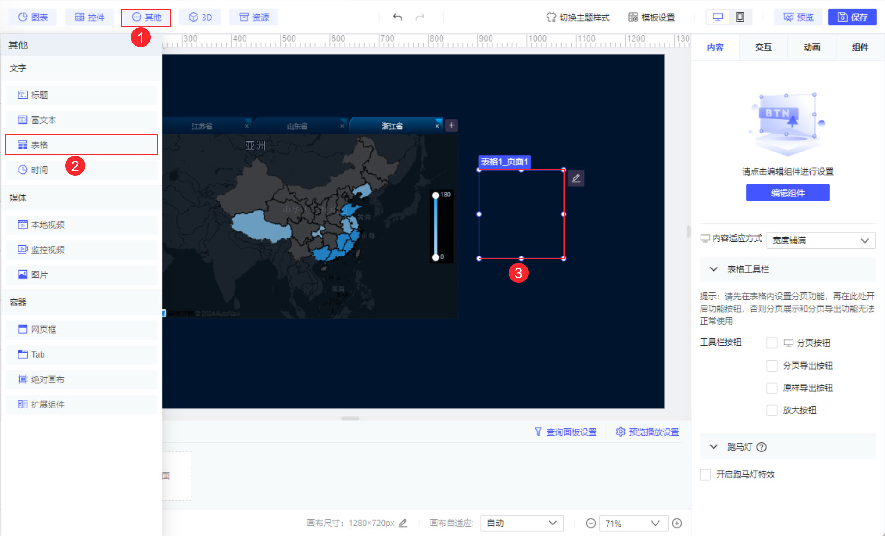
Task: Click the 保存 save button
Action: click(852, 17)
